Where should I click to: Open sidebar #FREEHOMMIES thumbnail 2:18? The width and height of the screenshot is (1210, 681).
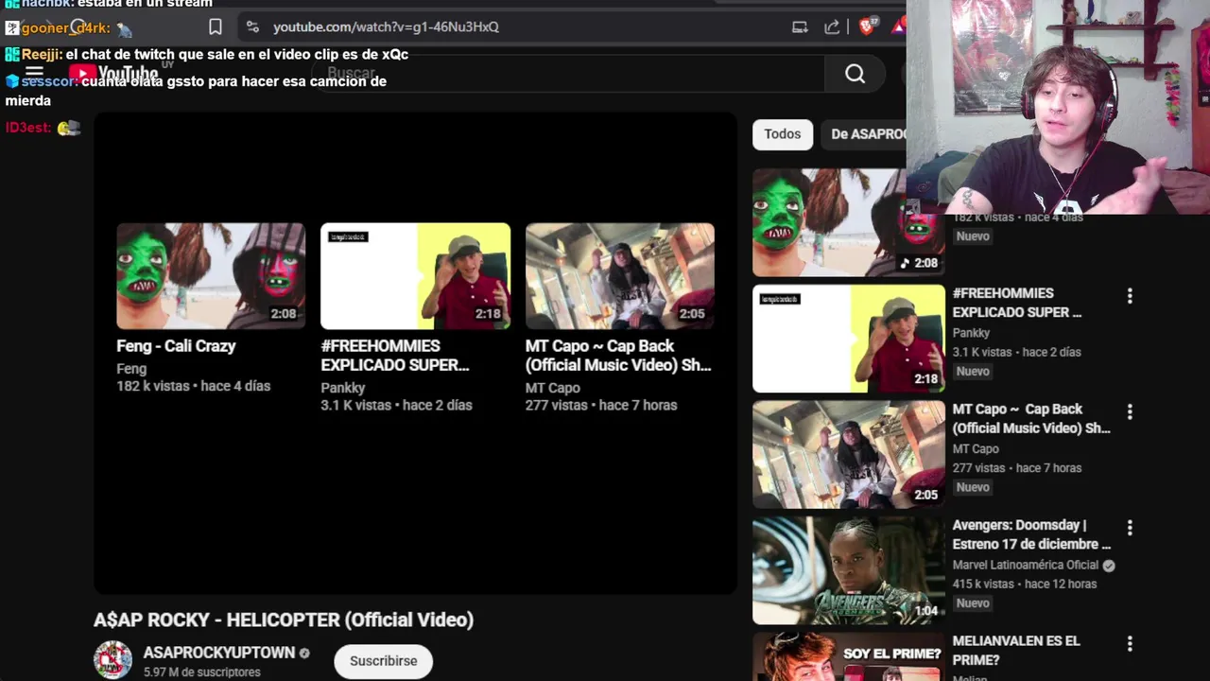pos(848,339)
